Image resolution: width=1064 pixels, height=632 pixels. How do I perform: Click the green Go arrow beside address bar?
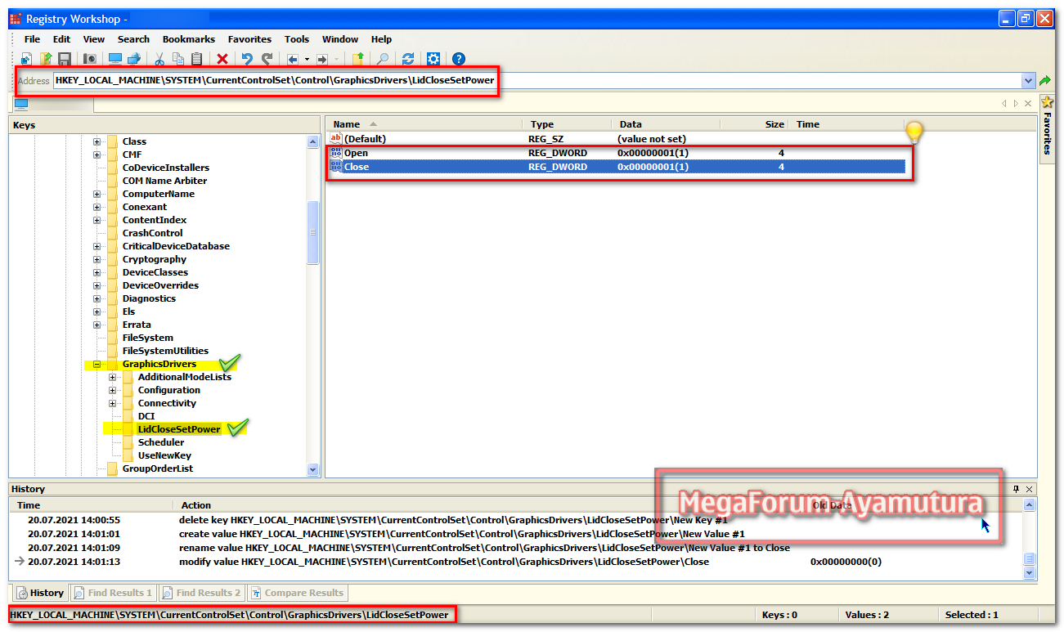(1045, 81)
